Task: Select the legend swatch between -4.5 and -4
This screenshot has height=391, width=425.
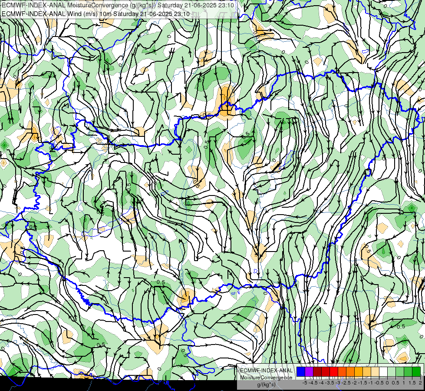Action: [317, 372]
